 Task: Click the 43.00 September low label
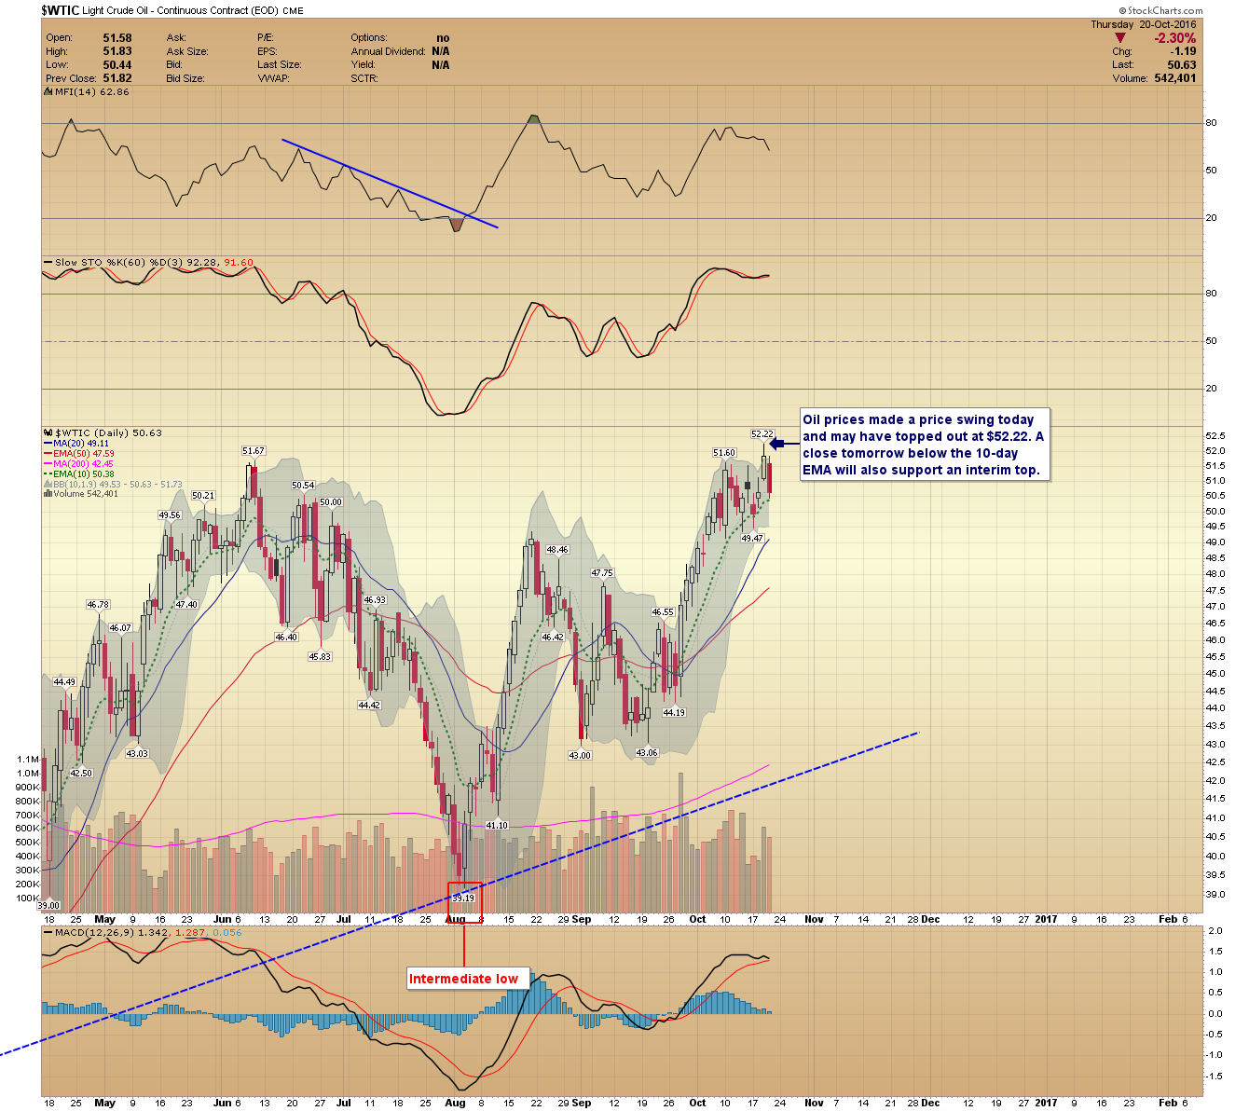coord(580,756)
